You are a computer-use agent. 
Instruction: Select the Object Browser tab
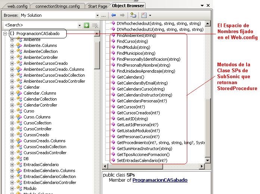coord(128,6)
